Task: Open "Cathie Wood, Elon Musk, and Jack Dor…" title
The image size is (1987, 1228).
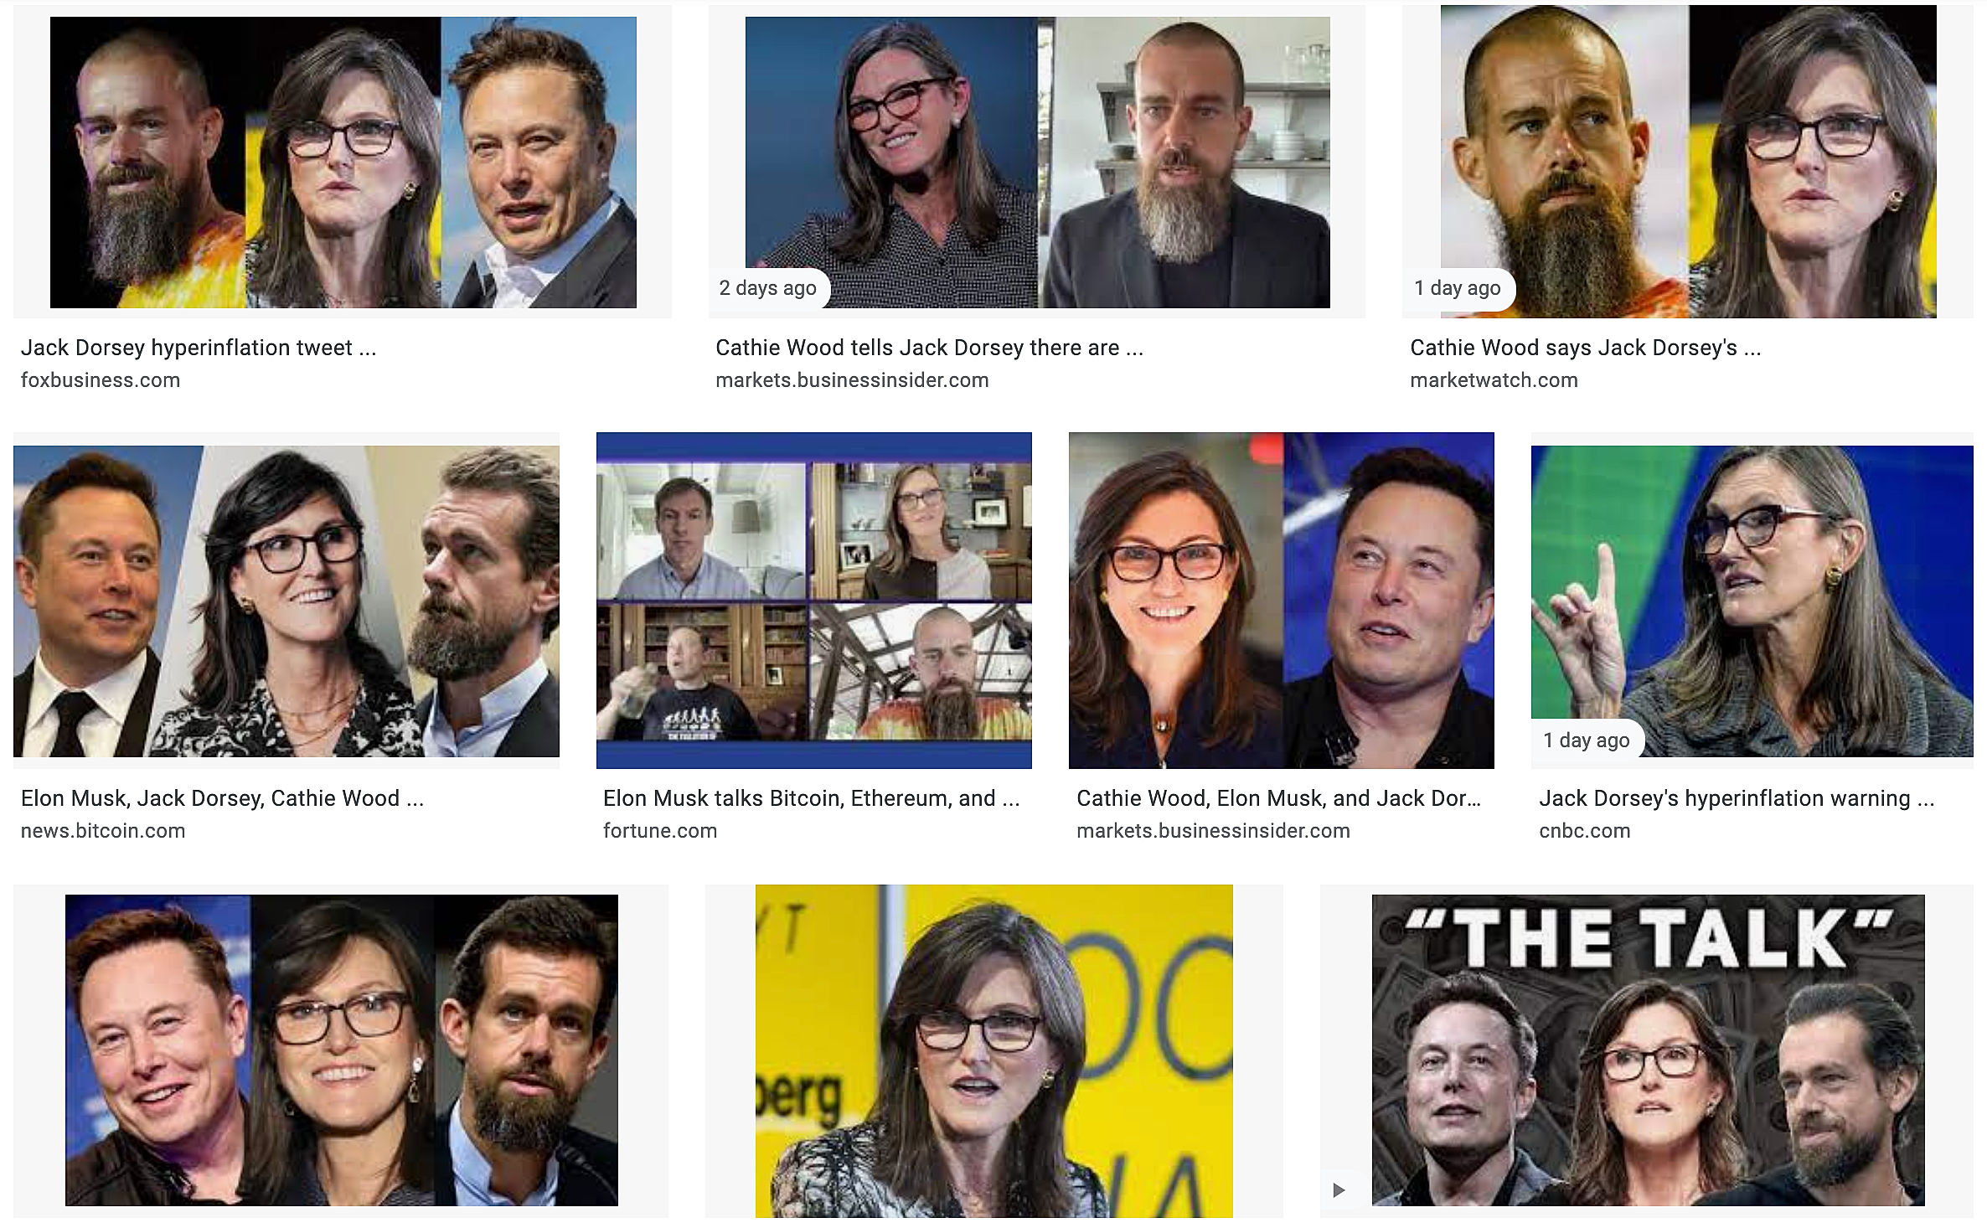Action: [x=1279, y=798]
